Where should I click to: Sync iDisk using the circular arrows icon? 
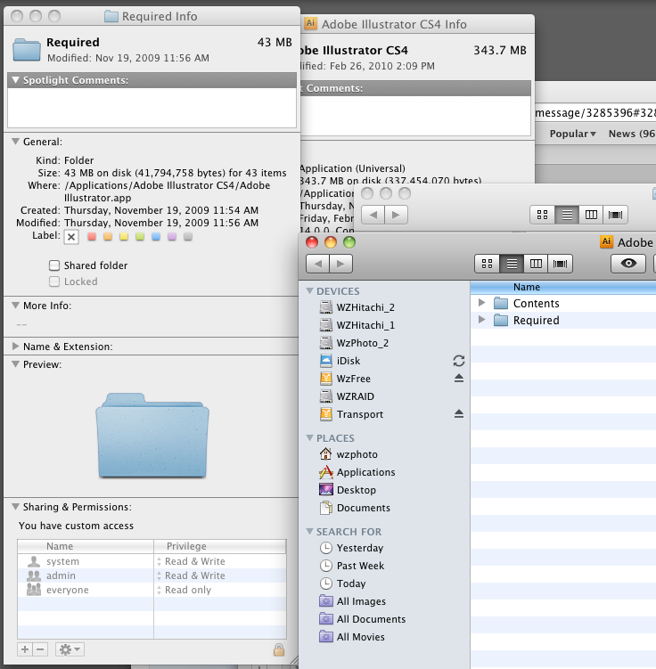click(459, 361)
